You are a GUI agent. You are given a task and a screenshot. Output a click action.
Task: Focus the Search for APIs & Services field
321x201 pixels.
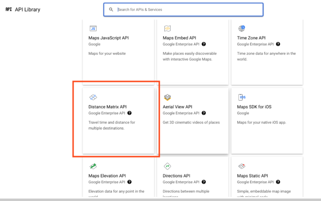click(188, 9)
